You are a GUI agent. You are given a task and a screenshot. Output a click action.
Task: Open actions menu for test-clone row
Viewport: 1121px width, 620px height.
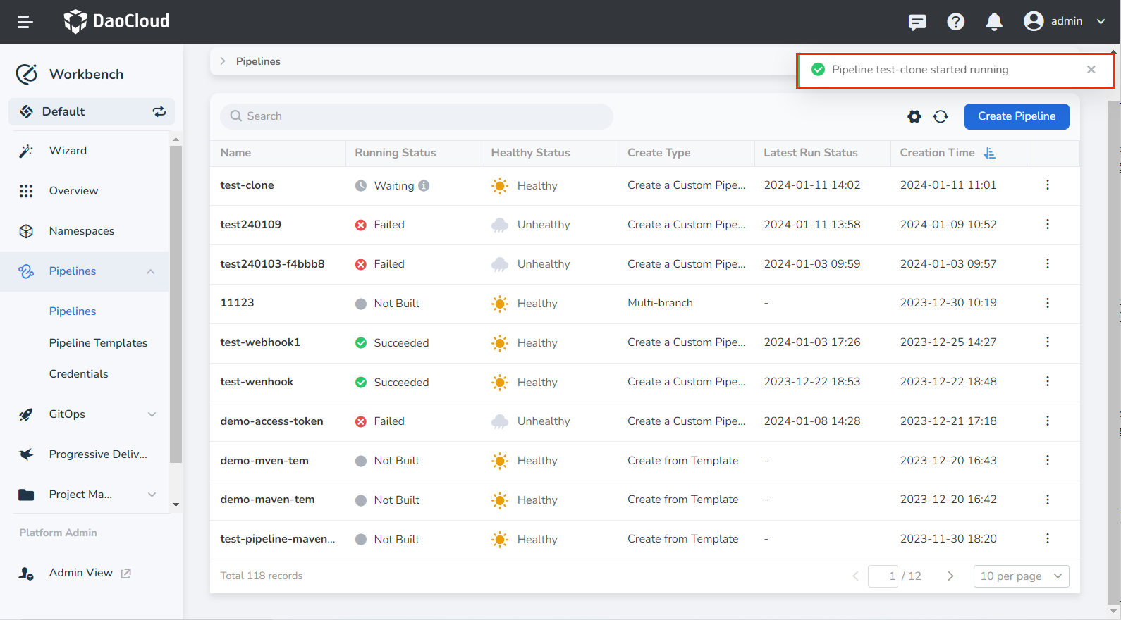[x=1047, y=185]
